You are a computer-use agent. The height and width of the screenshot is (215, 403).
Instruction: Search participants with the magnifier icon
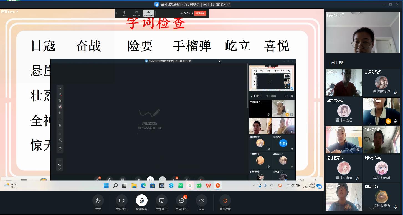point(287,96)
